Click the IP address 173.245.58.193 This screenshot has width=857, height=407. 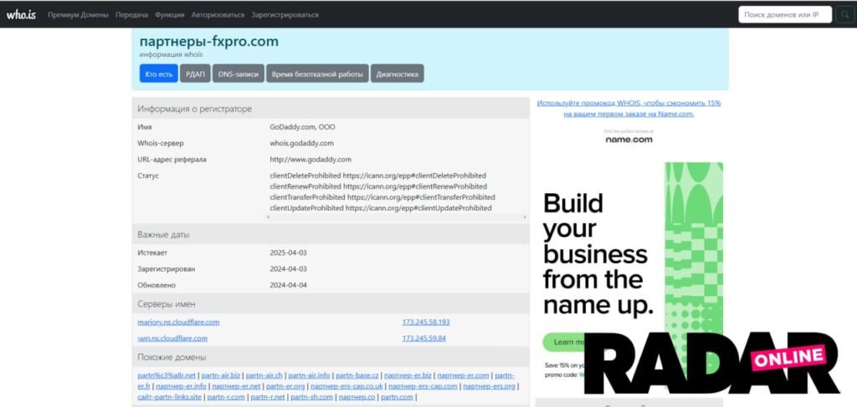click(425, 322)
